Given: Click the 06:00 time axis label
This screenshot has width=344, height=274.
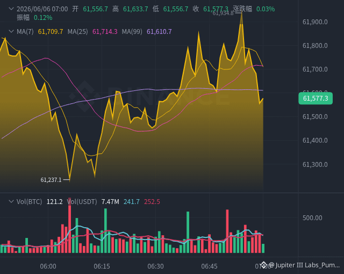Looking at the screenshot, I should point(48,266).
